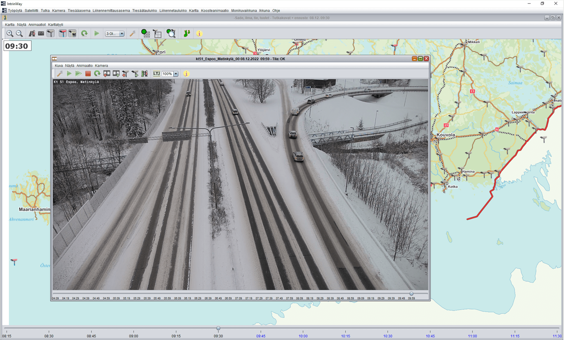Click main timeline slider handle at 09:30
Image resolution: width=564 pixels, height=340 pixels.
click(x=218, y=329)
